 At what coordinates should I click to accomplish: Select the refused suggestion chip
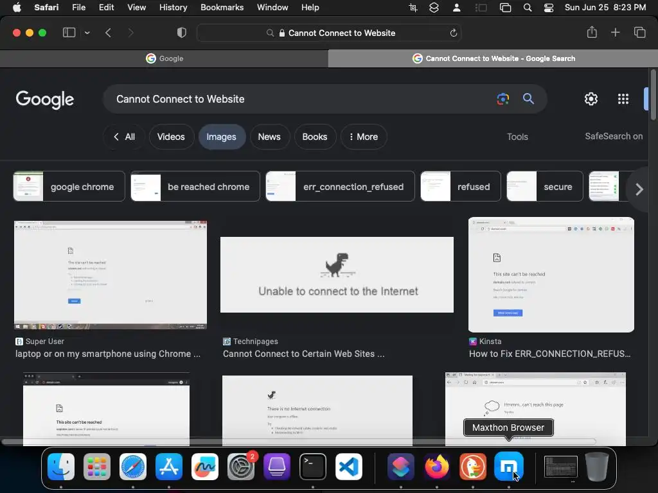click(x=460, y=186)
